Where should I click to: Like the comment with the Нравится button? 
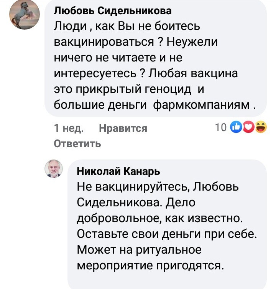123,128
